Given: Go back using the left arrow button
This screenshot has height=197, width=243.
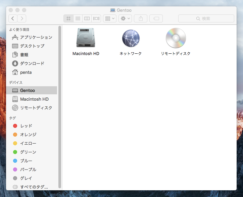Looking at the screenshot, I should pyautogui.click(x=13, y=18).
